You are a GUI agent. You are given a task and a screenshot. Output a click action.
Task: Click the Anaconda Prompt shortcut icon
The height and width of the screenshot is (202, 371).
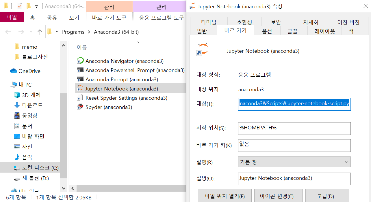[80, 79]
